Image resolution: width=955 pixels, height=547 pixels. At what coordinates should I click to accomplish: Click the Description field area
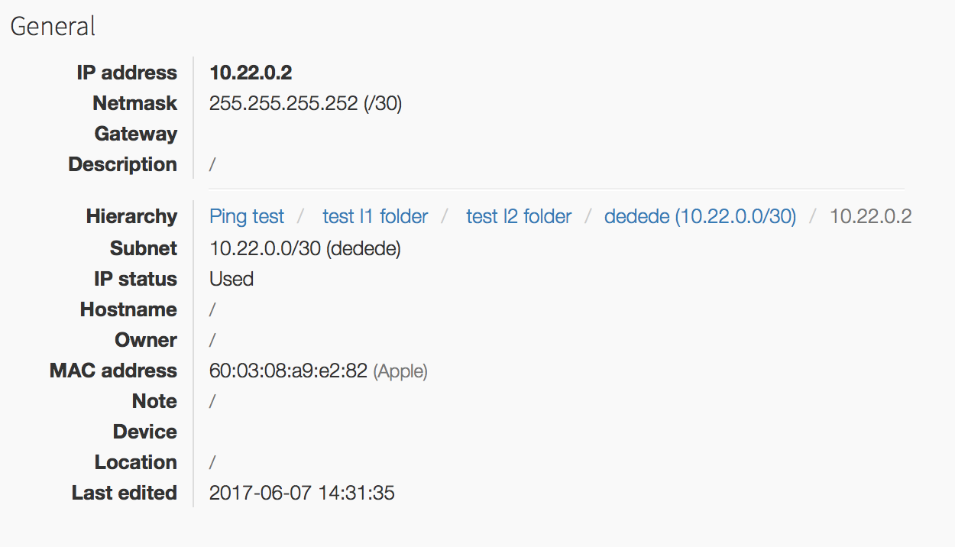coord(212,163)
